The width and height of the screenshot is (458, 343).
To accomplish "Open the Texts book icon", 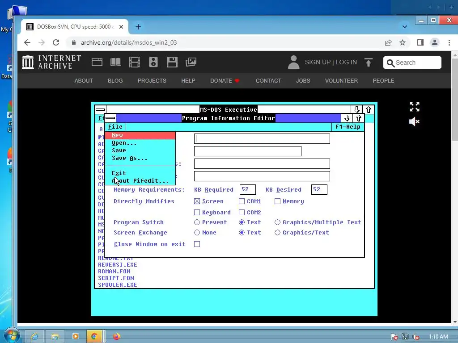I will [116, 62].
